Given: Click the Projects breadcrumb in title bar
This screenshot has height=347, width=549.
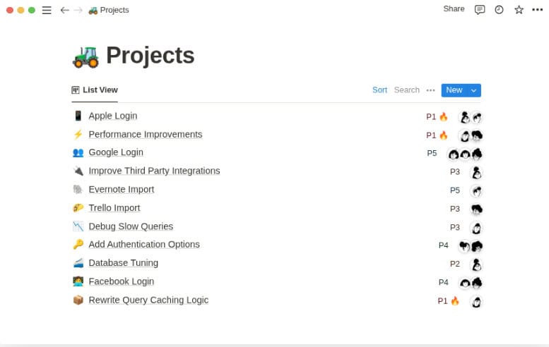Looking at the screenshot, I should coord(108,10).
